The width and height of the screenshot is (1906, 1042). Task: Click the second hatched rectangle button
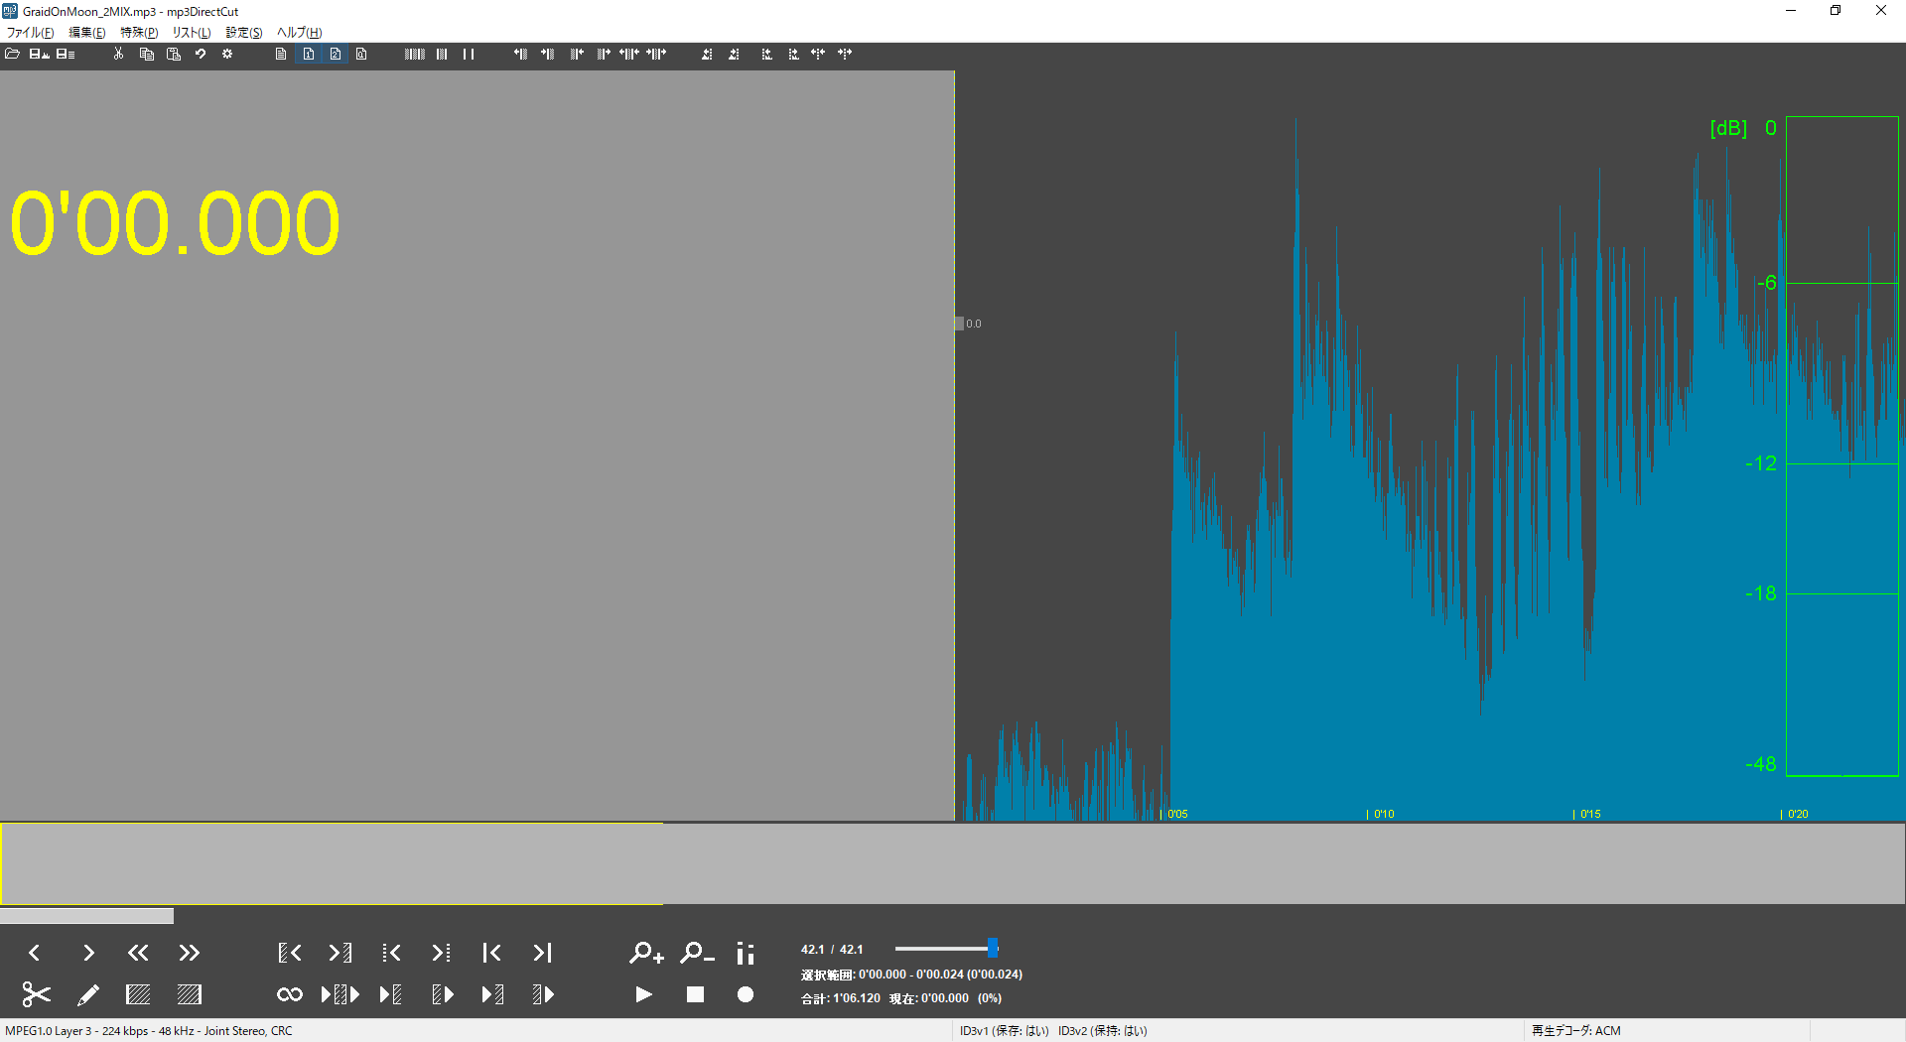pos(189,994)
